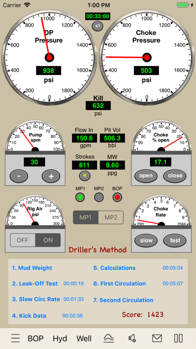Tap the Kill 632 psi readout
196x349 pixels.
98,105
